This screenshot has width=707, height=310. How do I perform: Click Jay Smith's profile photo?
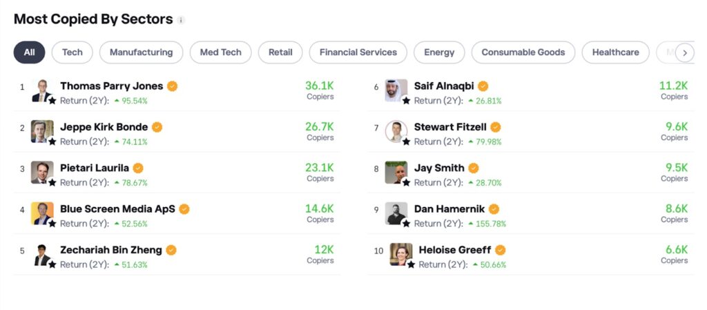(396, 171)
